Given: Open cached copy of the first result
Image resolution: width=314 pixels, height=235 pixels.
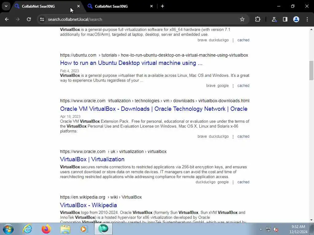Looking at the screenshot, I should point(243,40).
